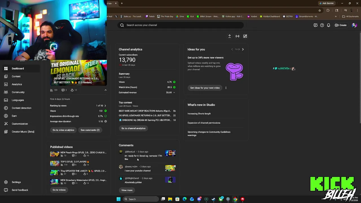Click View more under Comments

pyautogui.click(x=127, y=190)
